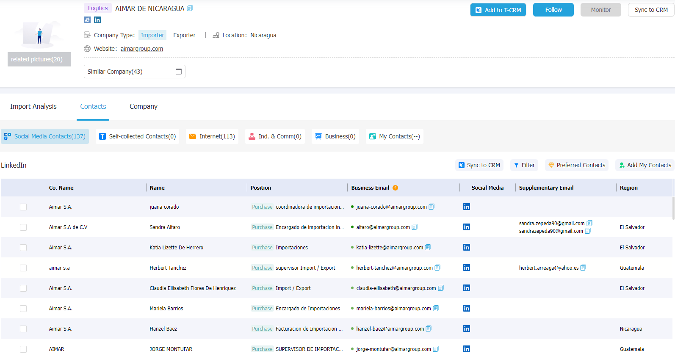The height and width of the screenshot is (359, 675).
Task: Click Business Email help question-mark icon
Action: pos(395,188)
